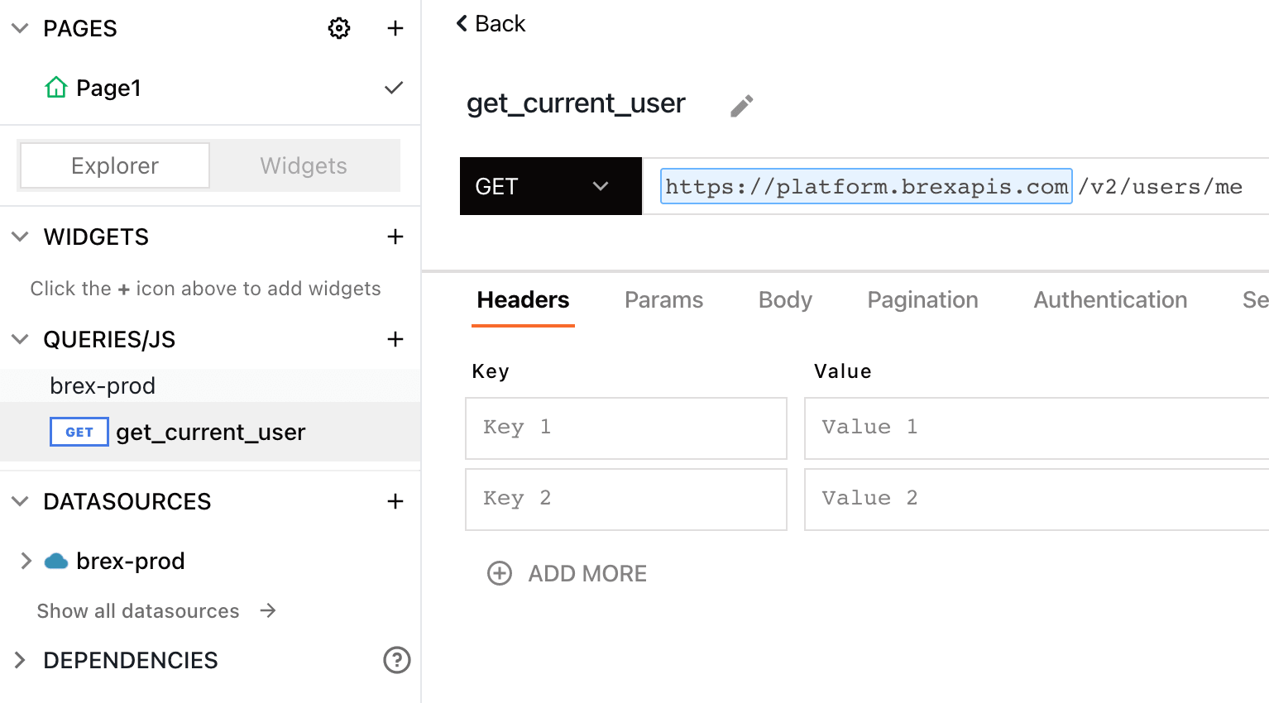Switch to the Explorer panel toggle
This screenshot has width=1269, height=703.
pyautogui.click(x=115, y=165)
